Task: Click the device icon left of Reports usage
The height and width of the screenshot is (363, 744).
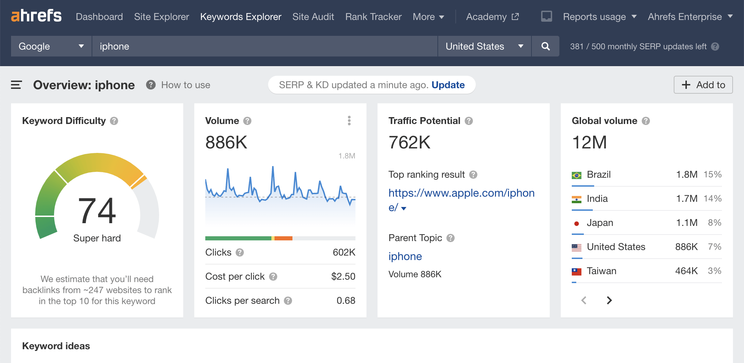Action: tap(546, 16)
